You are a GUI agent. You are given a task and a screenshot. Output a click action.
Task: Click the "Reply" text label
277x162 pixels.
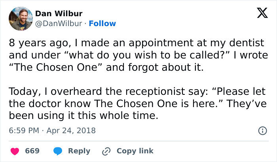(x=79, y=151)
